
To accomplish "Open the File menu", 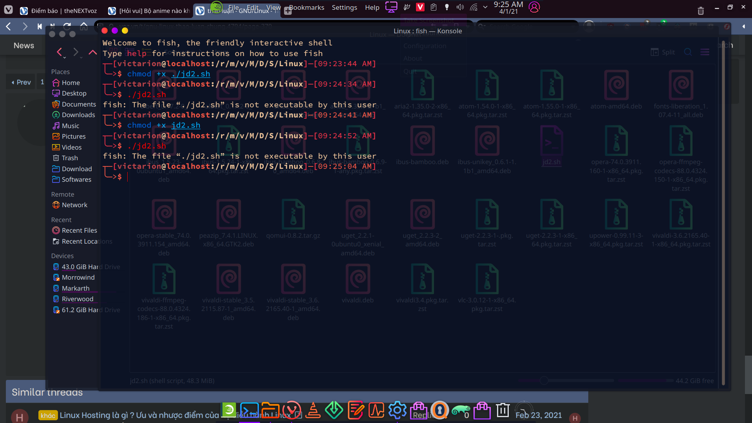I will (x=233, y=7).
